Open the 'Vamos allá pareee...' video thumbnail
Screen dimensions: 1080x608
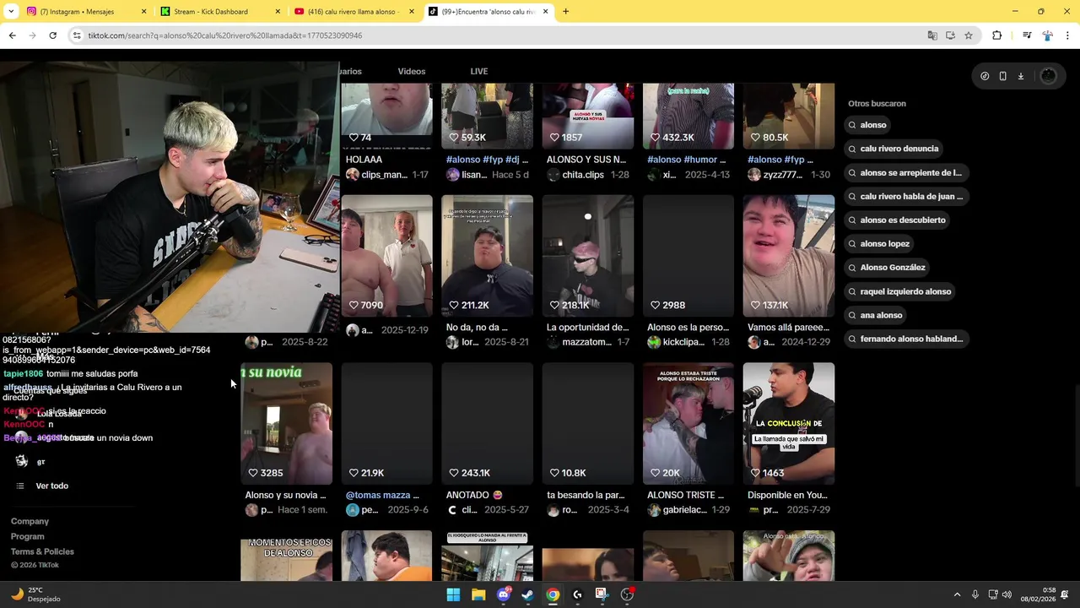point(789,256)
